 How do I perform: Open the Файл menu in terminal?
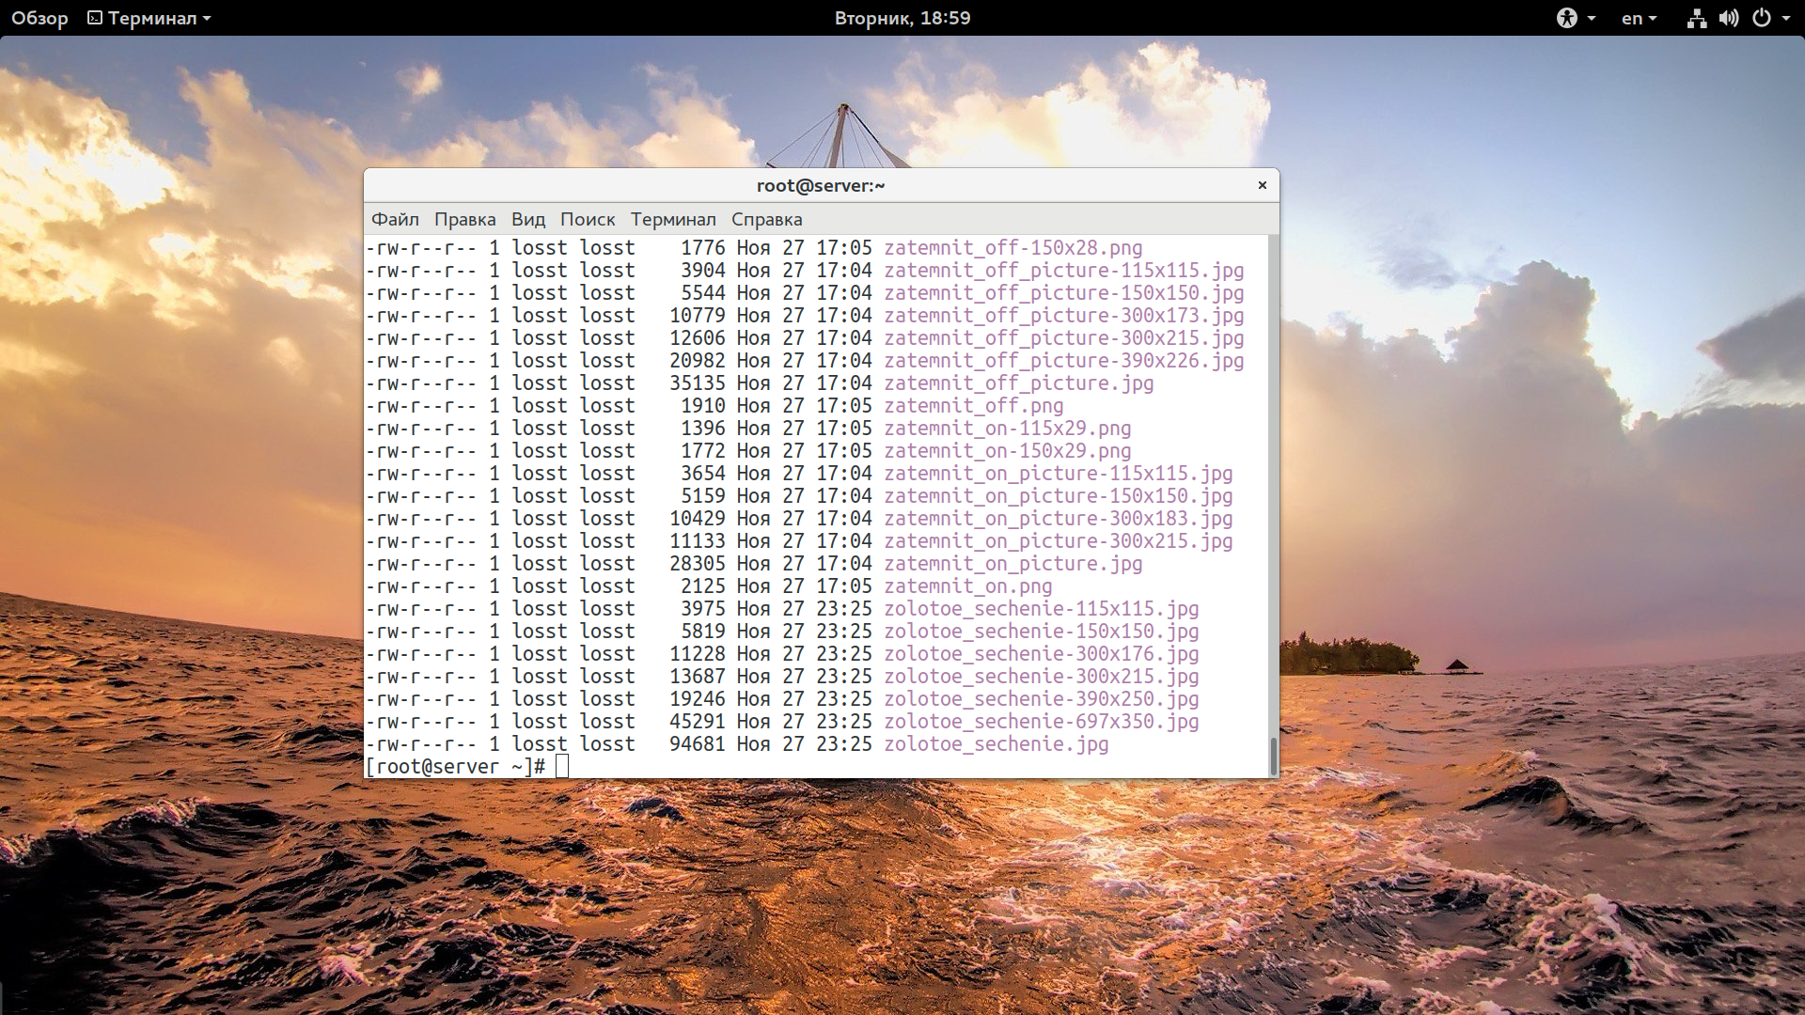[395, 219]
